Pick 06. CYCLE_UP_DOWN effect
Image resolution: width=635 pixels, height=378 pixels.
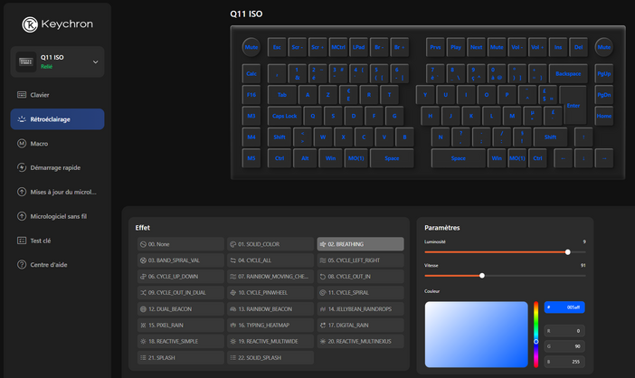pyautogui.click(x=181, y=277)
